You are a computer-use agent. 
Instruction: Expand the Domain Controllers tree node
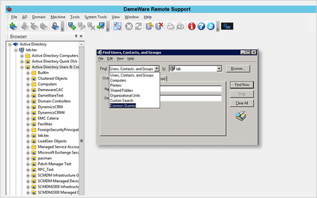[28, 101]
